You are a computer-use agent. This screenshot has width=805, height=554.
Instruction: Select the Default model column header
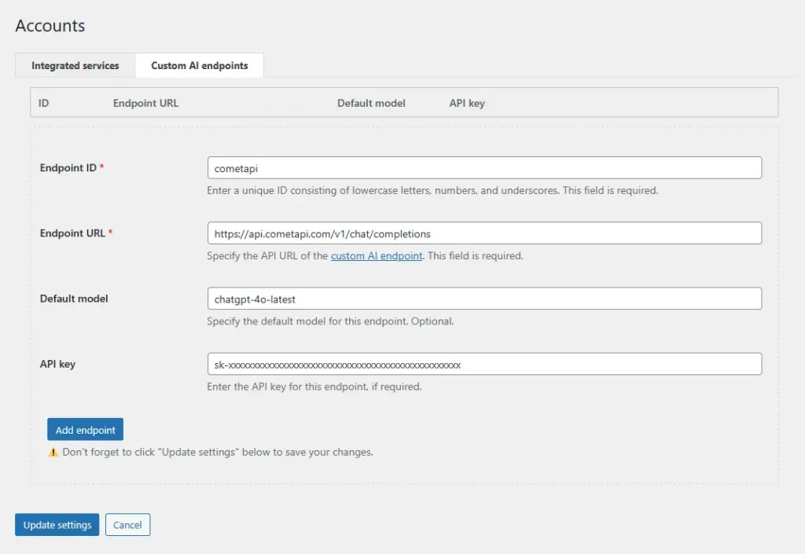click(371, 103)
